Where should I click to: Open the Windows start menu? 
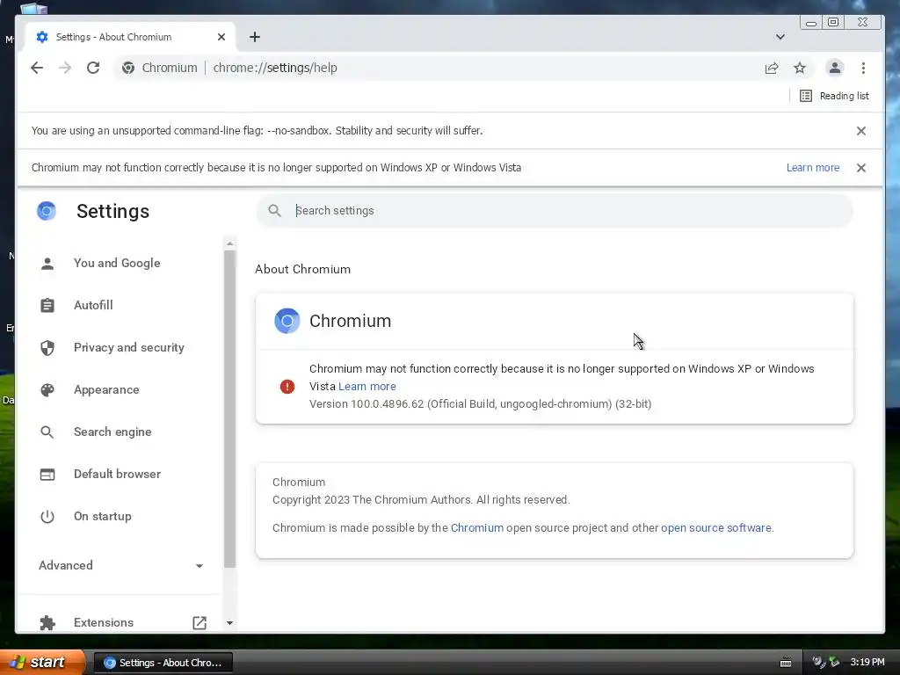coord(43,663)
